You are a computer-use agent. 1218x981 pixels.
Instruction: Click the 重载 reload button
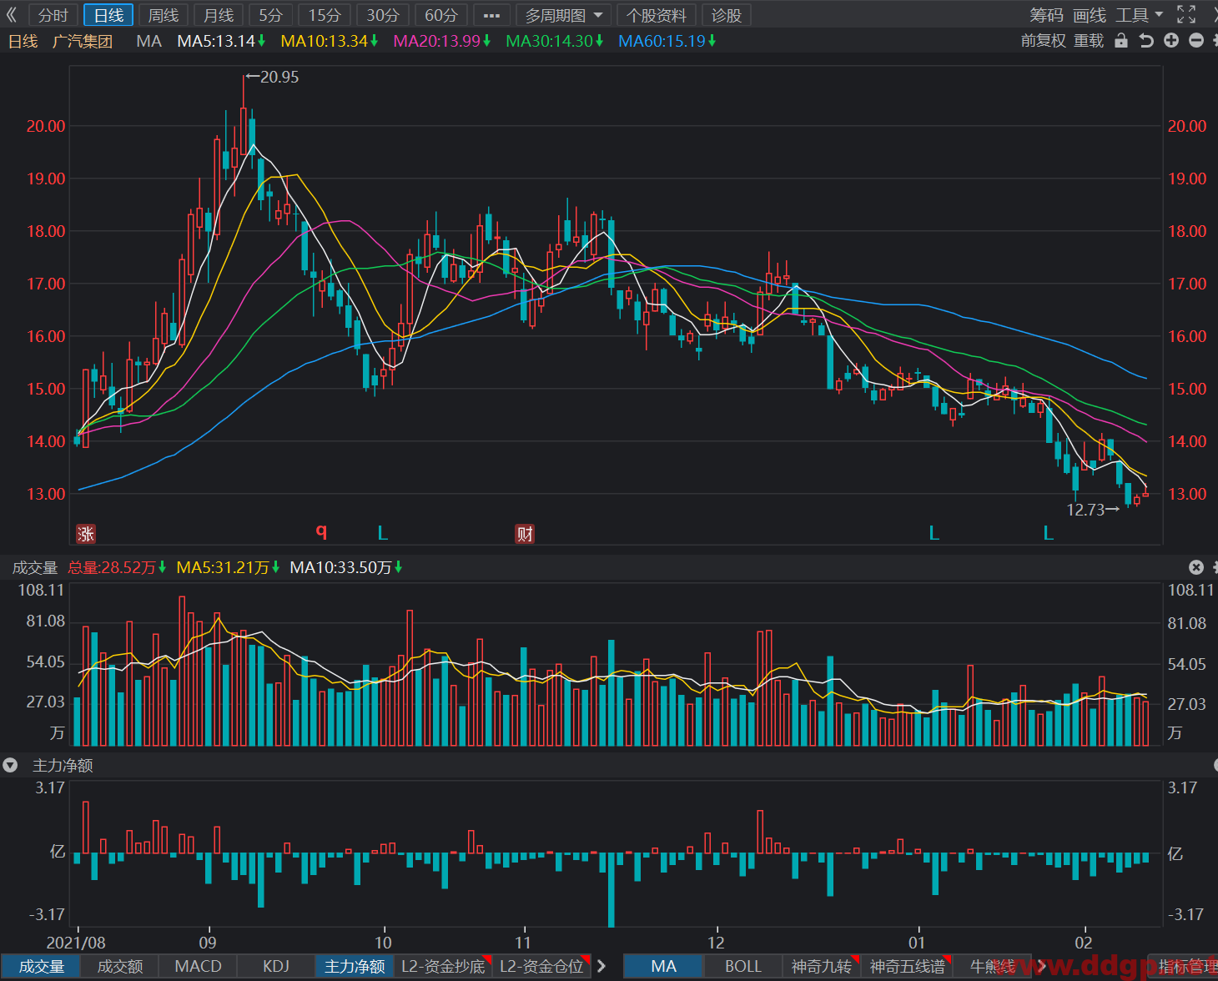[1089, 41]
